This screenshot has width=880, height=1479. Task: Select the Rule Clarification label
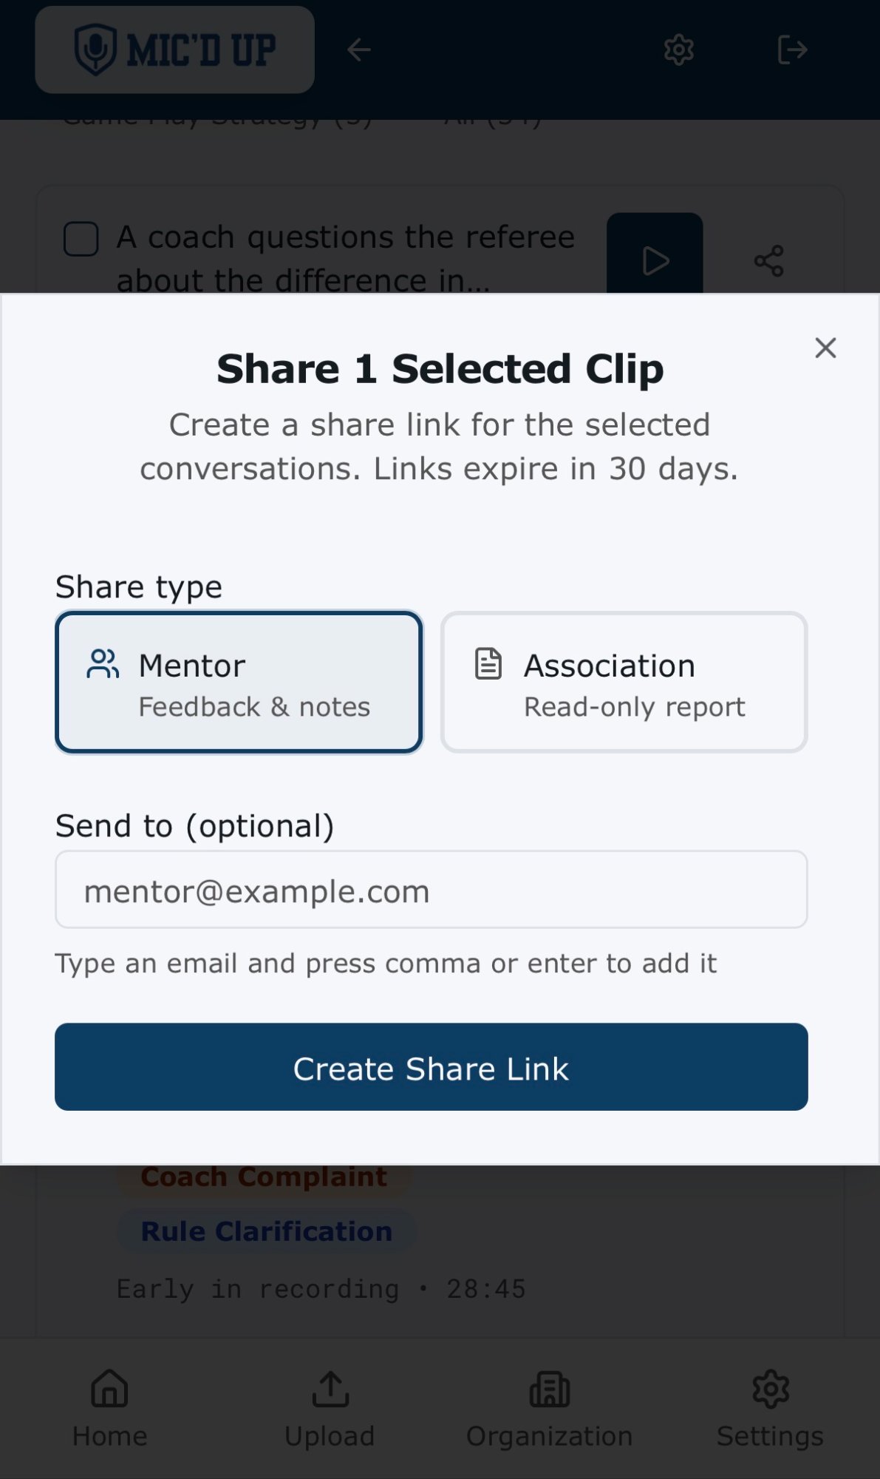pyautogui.click(x=265, y=1230)
